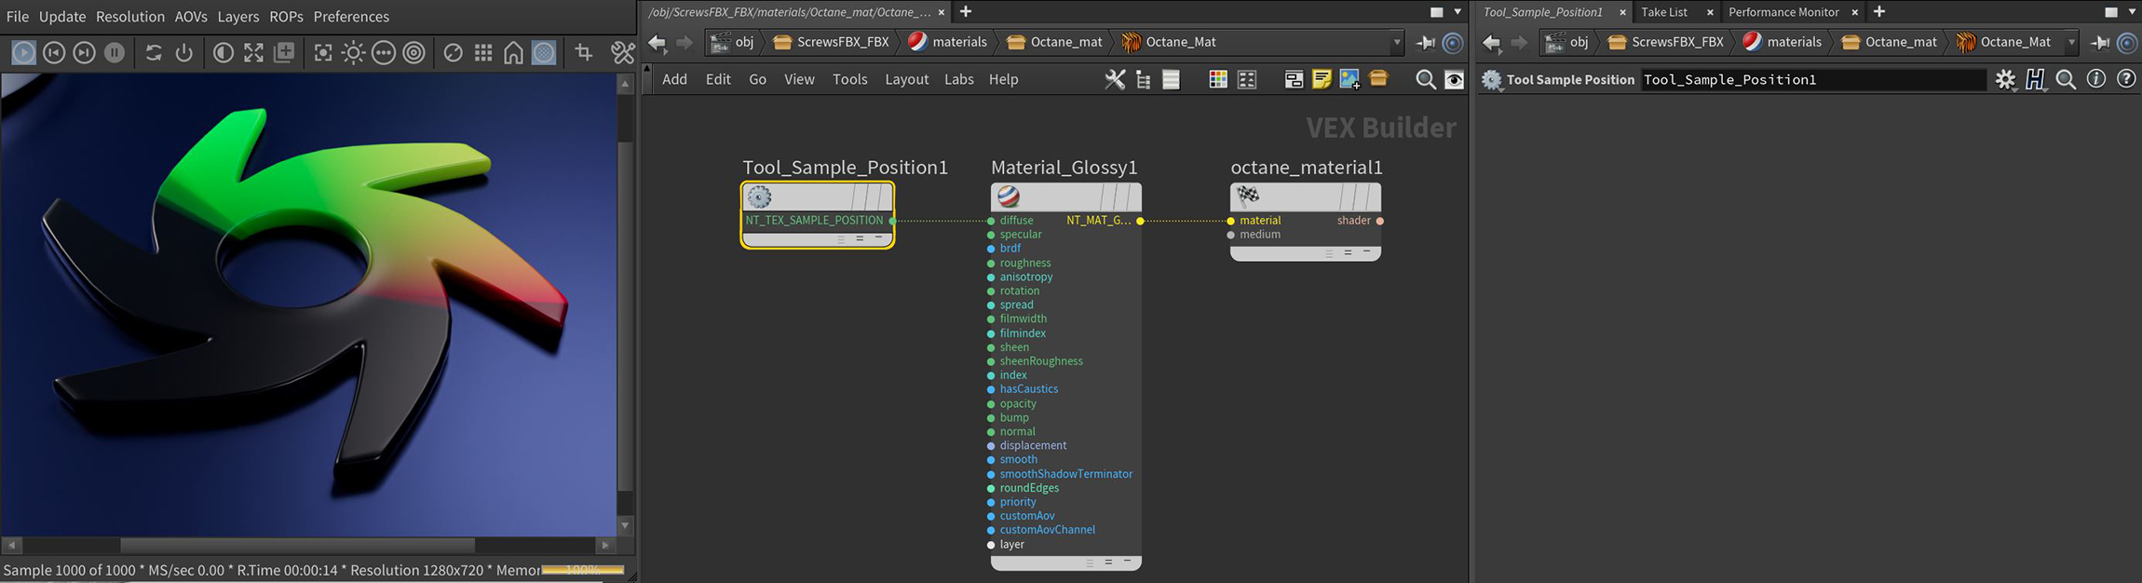Toggle the eye display options icon

click(1454, 79)
